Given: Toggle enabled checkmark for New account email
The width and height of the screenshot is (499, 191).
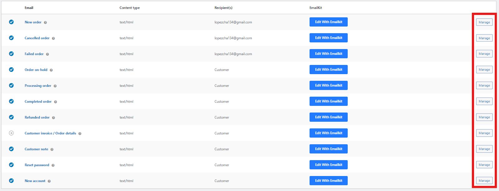Looking at the screenshot, I should [x=11, y=181].
